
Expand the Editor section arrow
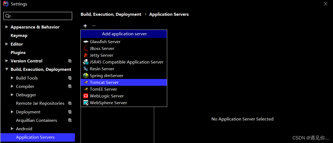pos(7,44)
